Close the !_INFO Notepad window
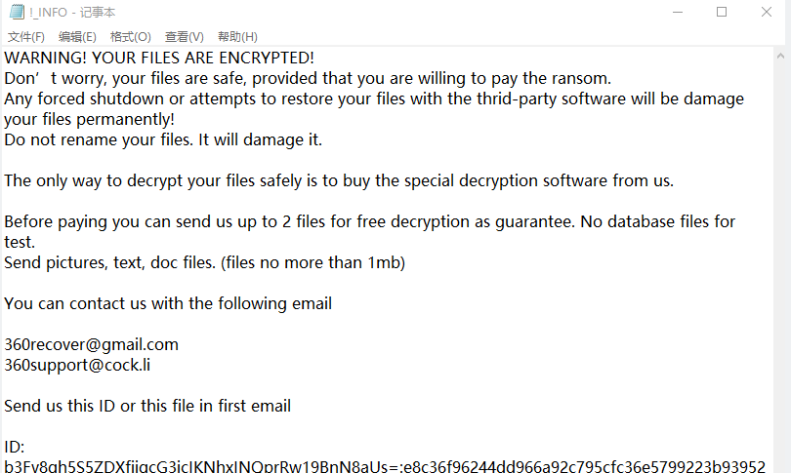Image resolution: width=791 pixels, height=473 pixels. [x=767, y=12]
